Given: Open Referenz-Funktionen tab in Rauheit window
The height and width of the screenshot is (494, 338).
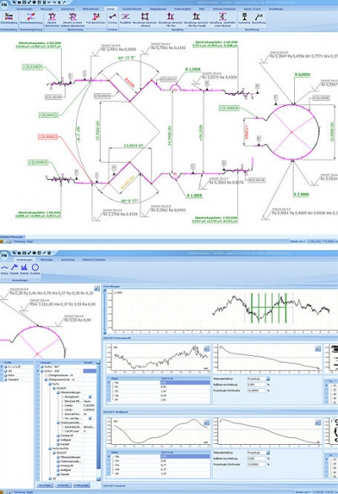Looking at the screenshot, I should click(94, 259).
